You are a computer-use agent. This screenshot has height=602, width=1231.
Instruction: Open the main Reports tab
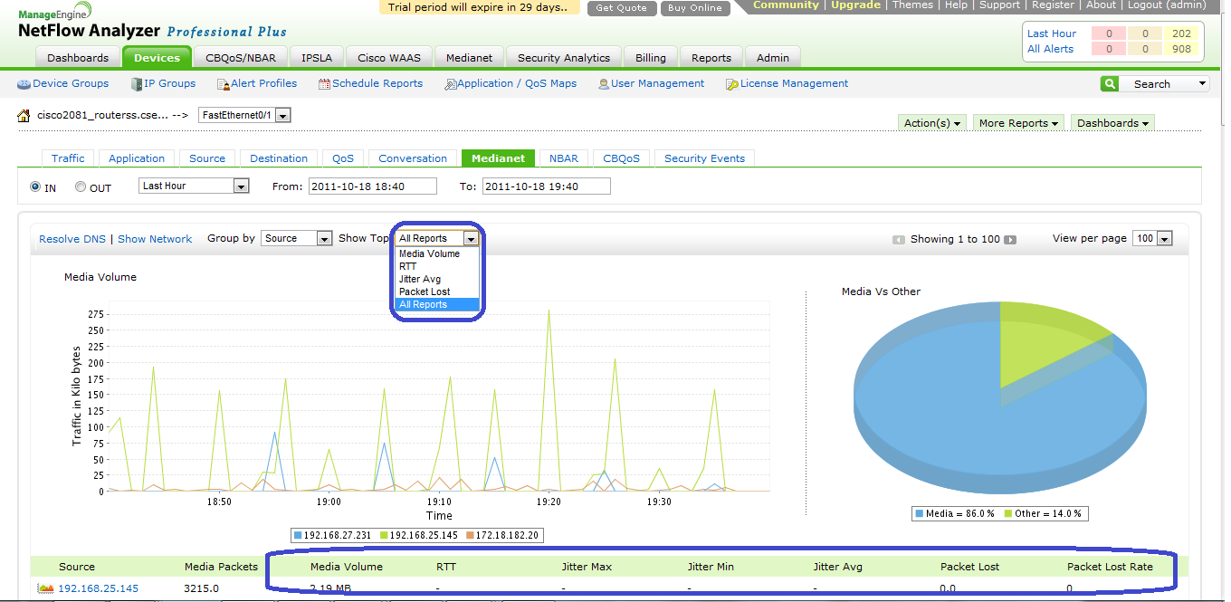tap(711, 58)
